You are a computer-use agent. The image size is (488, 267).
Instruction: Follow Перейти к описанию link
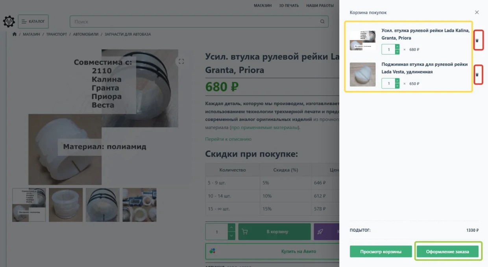tap(228, 139)
